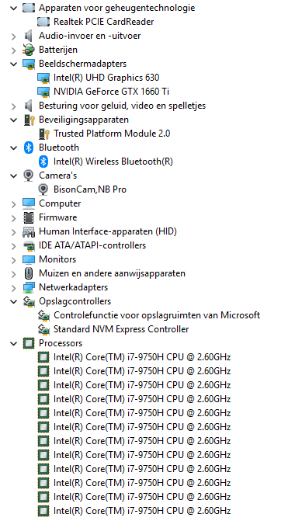The image size is (288, 521).
Task: Click the Computer category monitor icon
Action: tap(29, 203)
